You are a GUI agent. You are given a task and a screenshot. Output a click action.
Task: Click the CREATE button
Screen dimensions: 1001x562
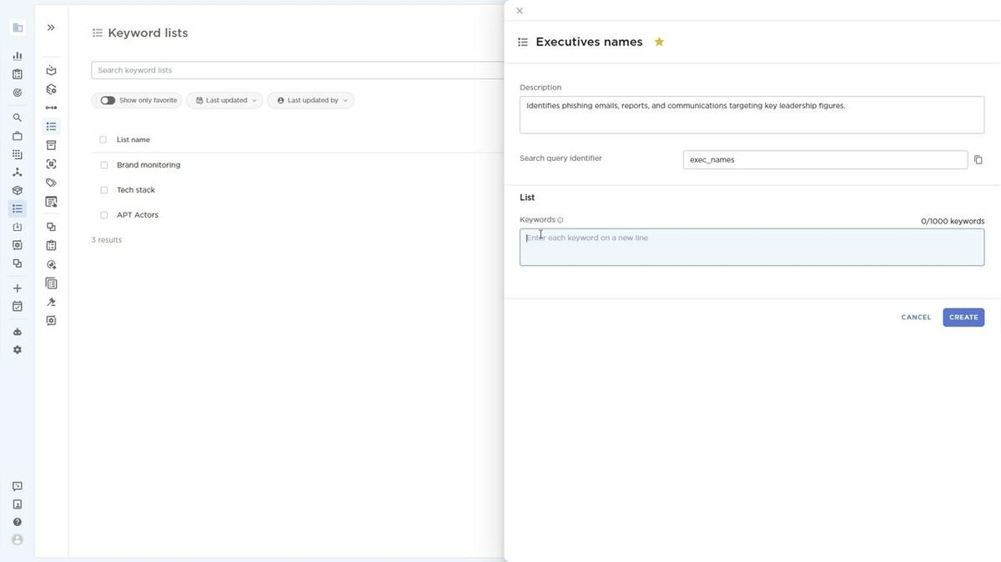963,317
